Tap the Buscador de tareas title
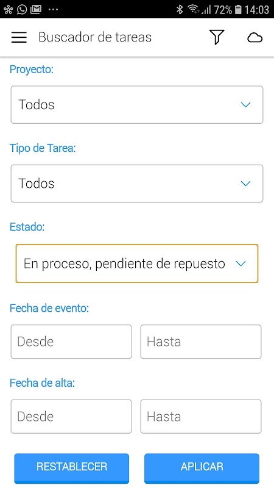 (x=95, y=37)
